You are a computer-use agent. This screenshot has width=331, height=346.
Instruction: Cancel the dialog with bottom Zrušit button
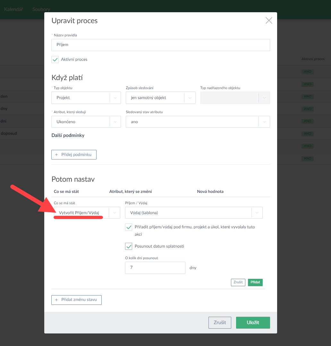tap(220, 323)
